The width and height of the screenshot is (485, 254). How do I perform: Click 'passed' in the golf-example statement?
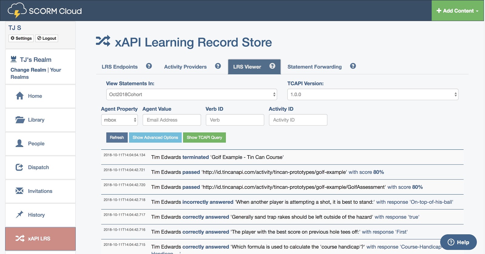191,172
